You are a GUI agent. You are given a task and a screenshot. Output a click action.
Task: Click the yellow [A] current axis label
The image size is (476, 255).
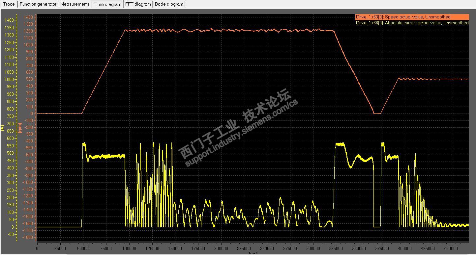click(x=2, y=128)
